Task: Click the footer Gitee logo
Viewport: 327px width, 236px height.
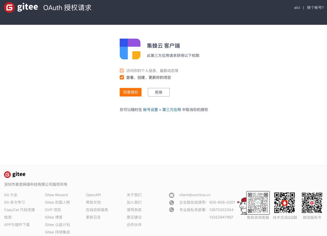Action: [15, 174]
